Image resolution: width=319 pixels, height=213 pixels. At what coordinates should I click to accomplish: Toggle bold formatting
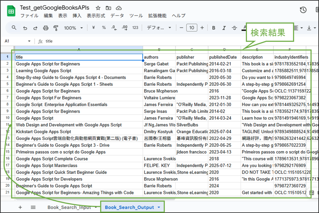pyautogui.click(x=214, y=28)
